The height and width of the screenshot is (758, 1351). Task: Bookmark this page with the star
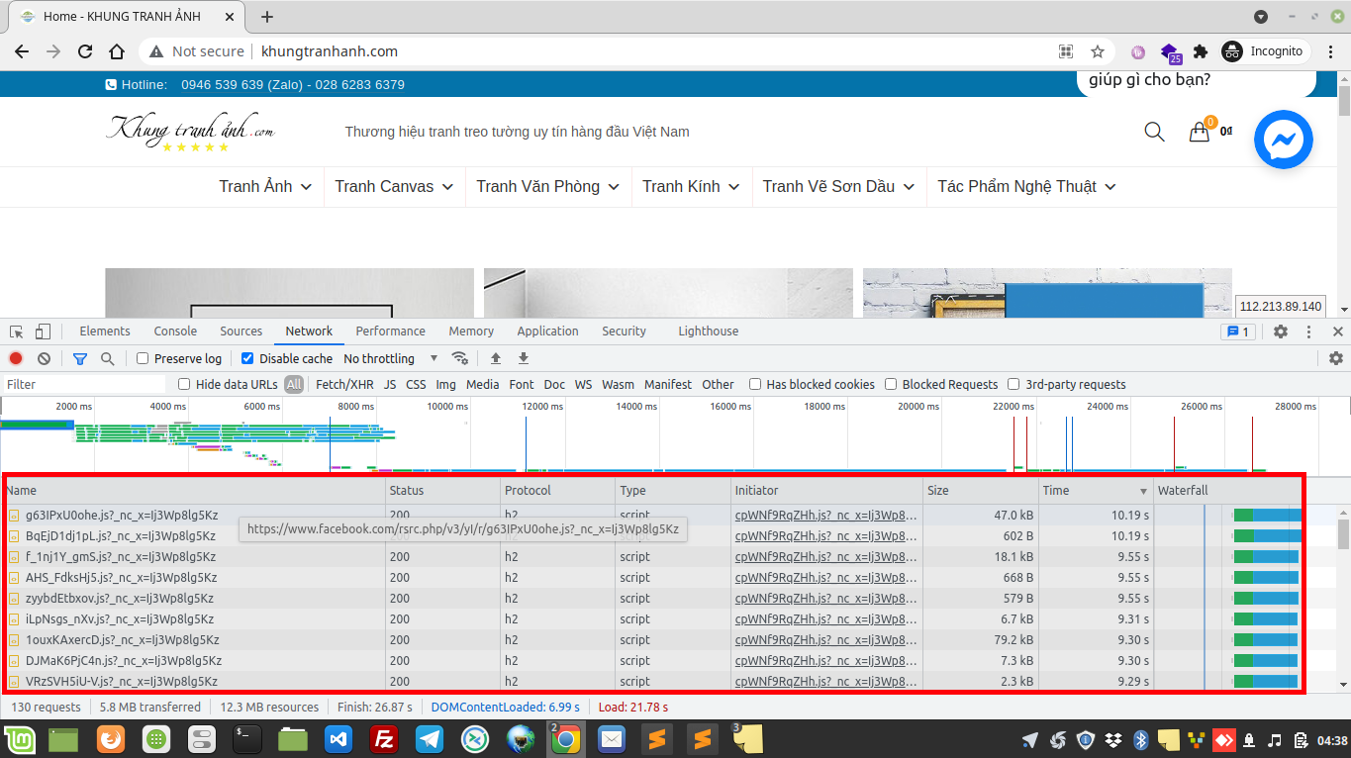pyautogui.click(x=1098, y=51)
